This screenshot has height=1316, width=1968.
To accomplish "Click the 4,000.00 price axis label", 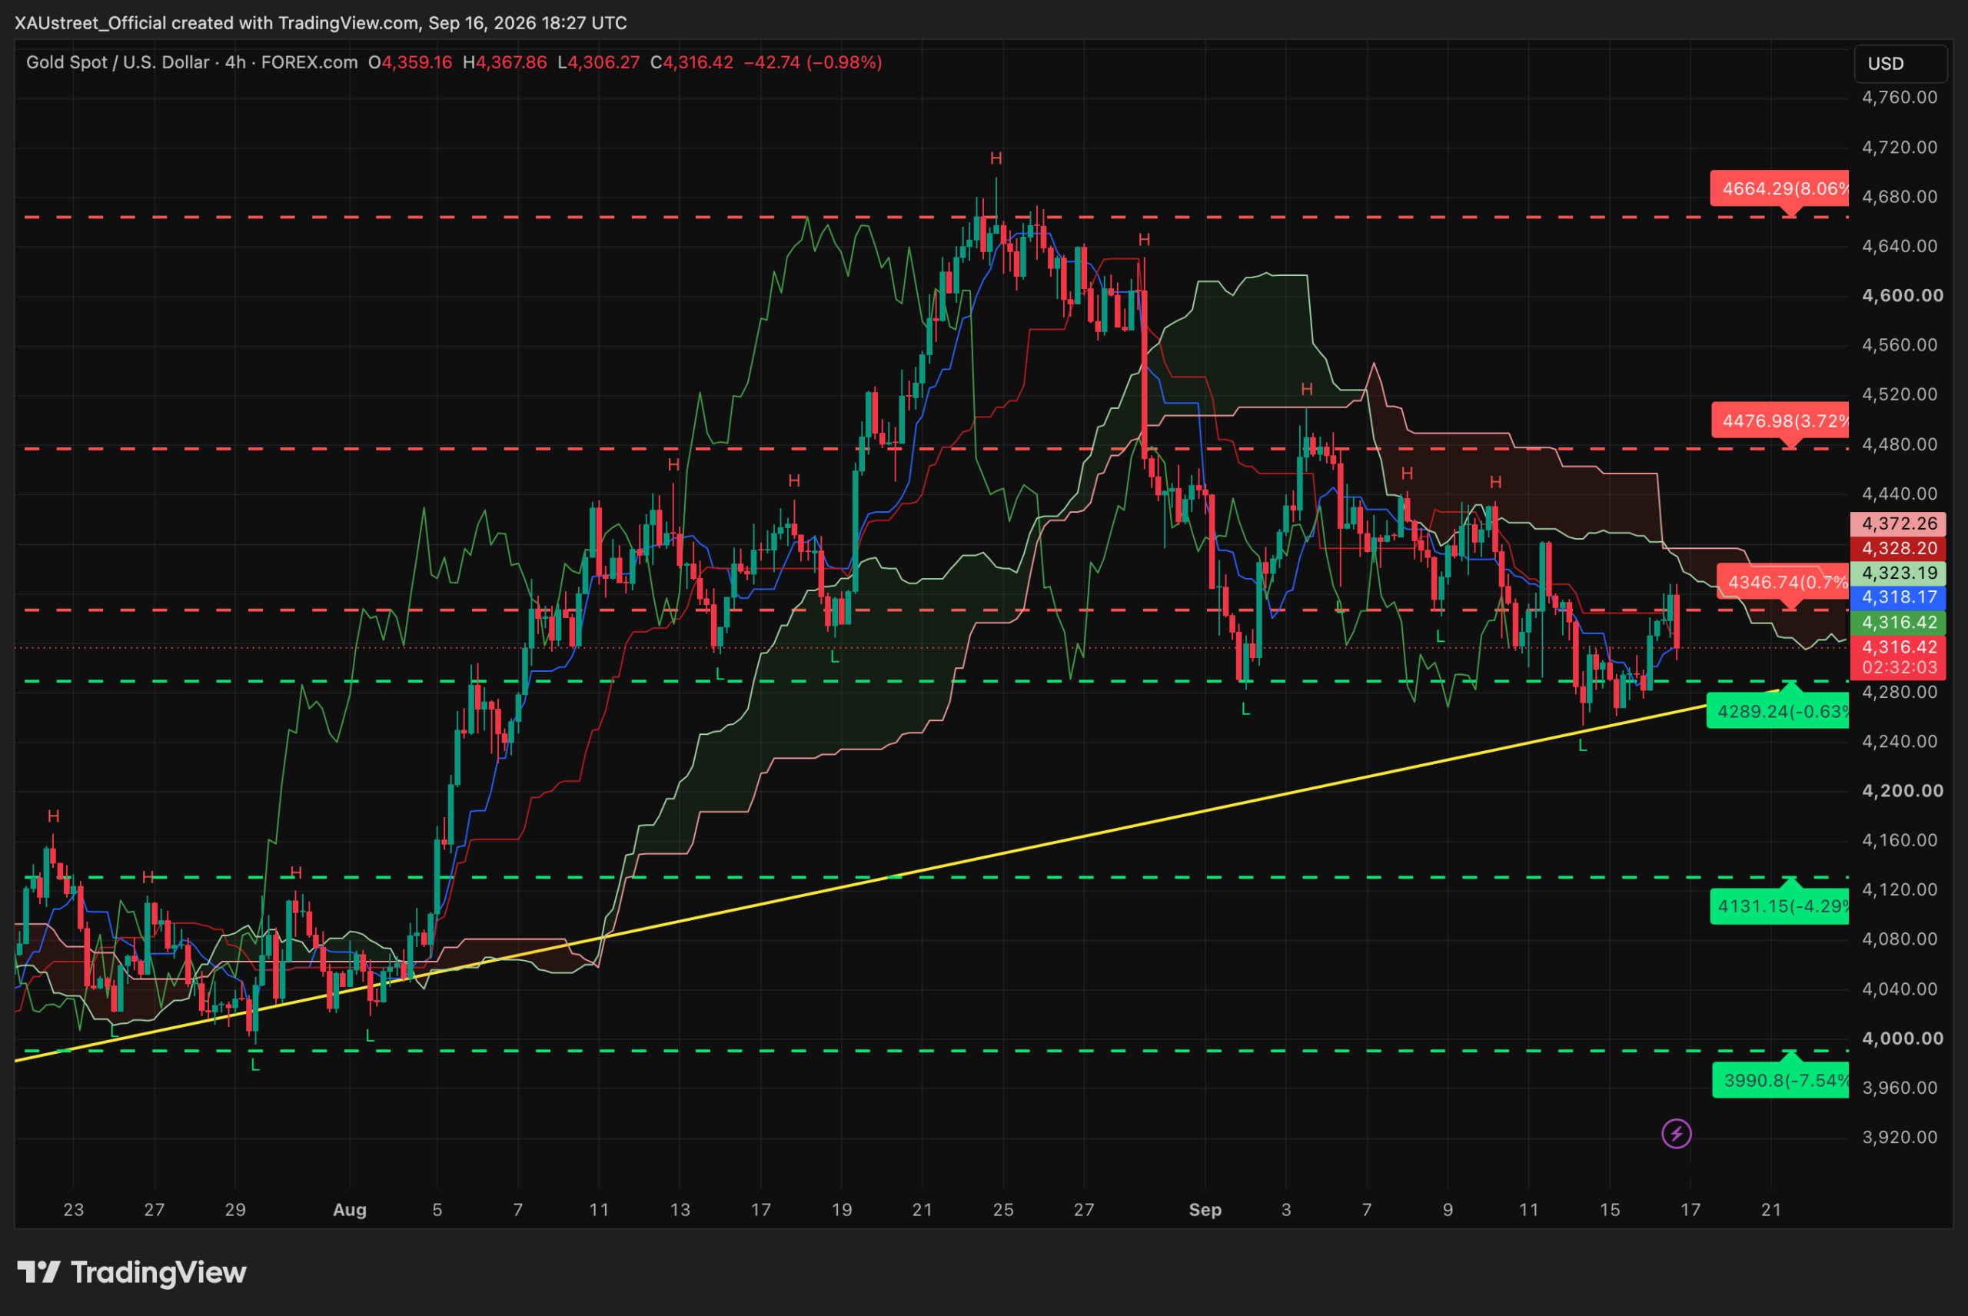I will [x=1902, y=1039].
